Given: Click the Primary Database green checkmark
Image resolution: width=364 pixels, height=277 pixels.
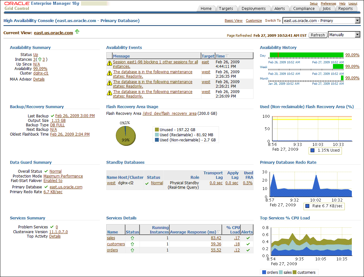Looking at the screenshot, I should pos(46,187).
